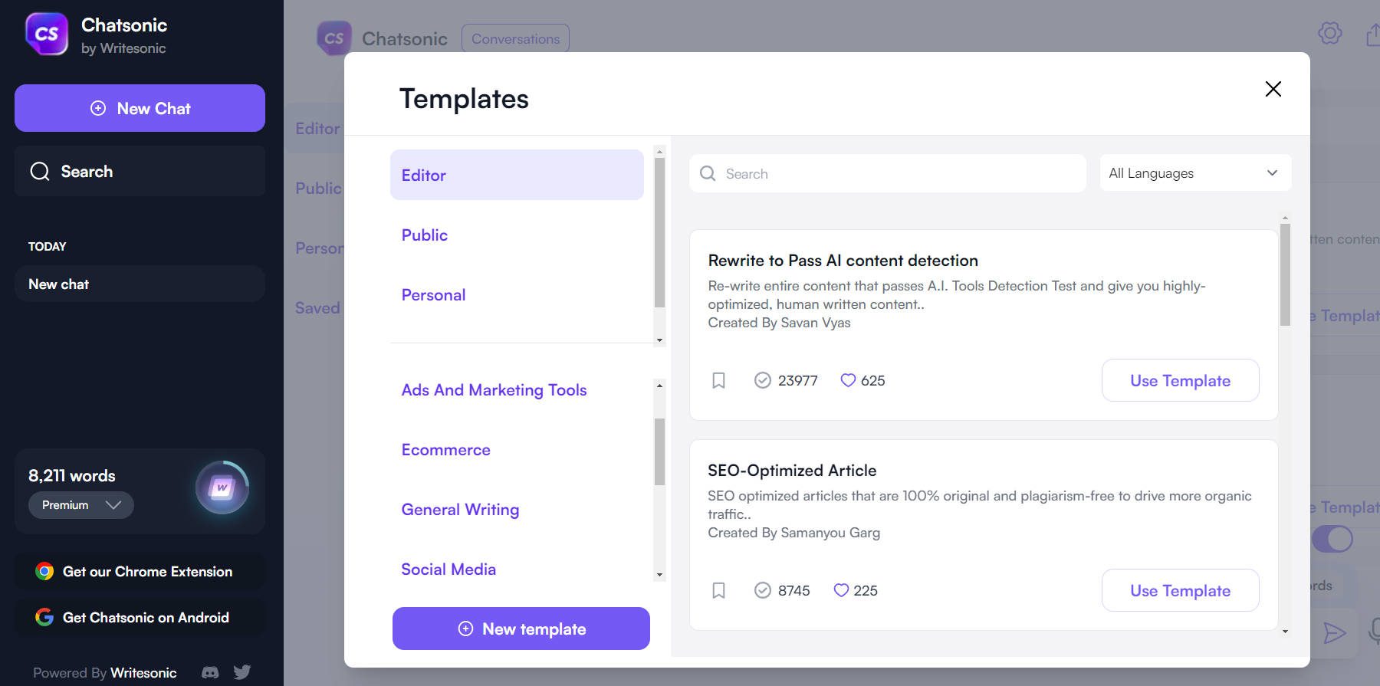Open the Ecommerce category

(x=445, y=450)
